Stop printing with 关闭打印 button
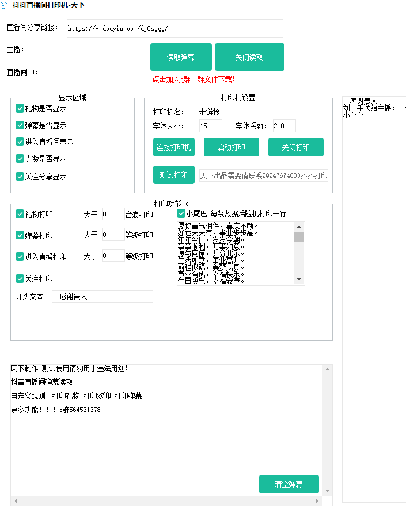406x506 pixels. click(x=296, y=147)
